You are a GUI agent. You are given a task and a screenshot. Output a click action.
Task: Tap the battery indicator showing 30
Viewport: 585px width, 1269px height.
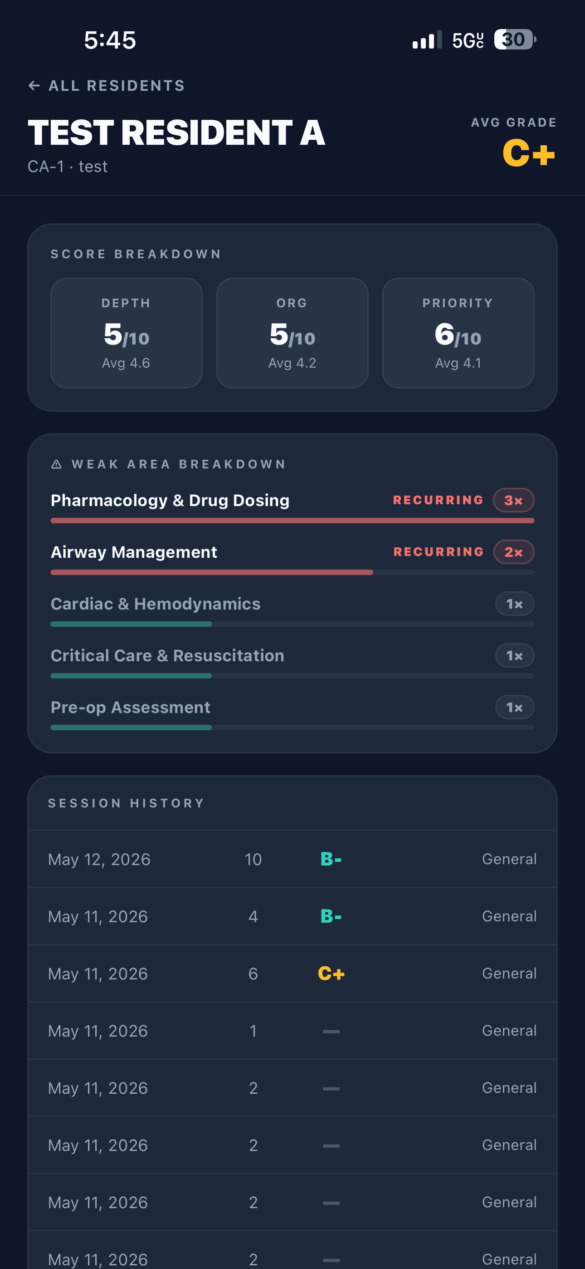[x=515, y=39]
